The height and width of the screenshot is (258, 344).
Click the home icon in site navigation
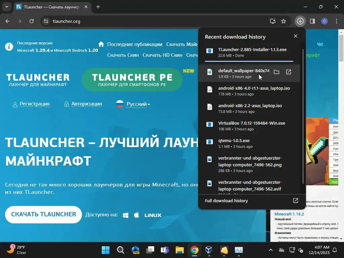[101, 44]
